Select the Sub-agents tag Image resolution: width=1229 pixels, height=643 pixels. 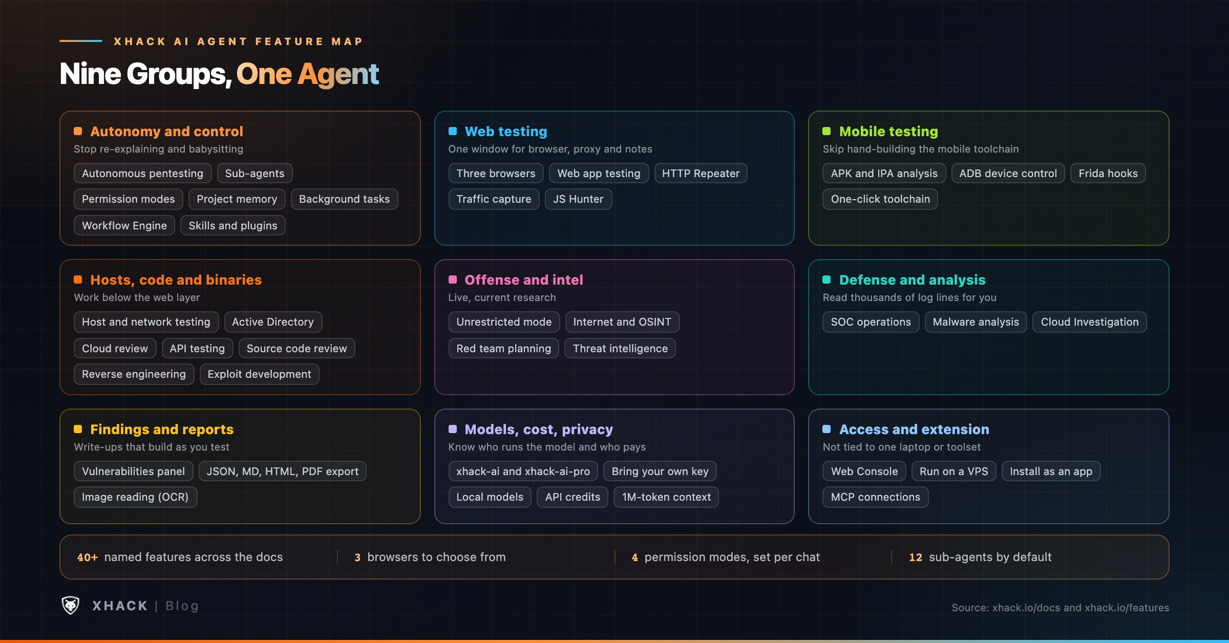point(255,173)
